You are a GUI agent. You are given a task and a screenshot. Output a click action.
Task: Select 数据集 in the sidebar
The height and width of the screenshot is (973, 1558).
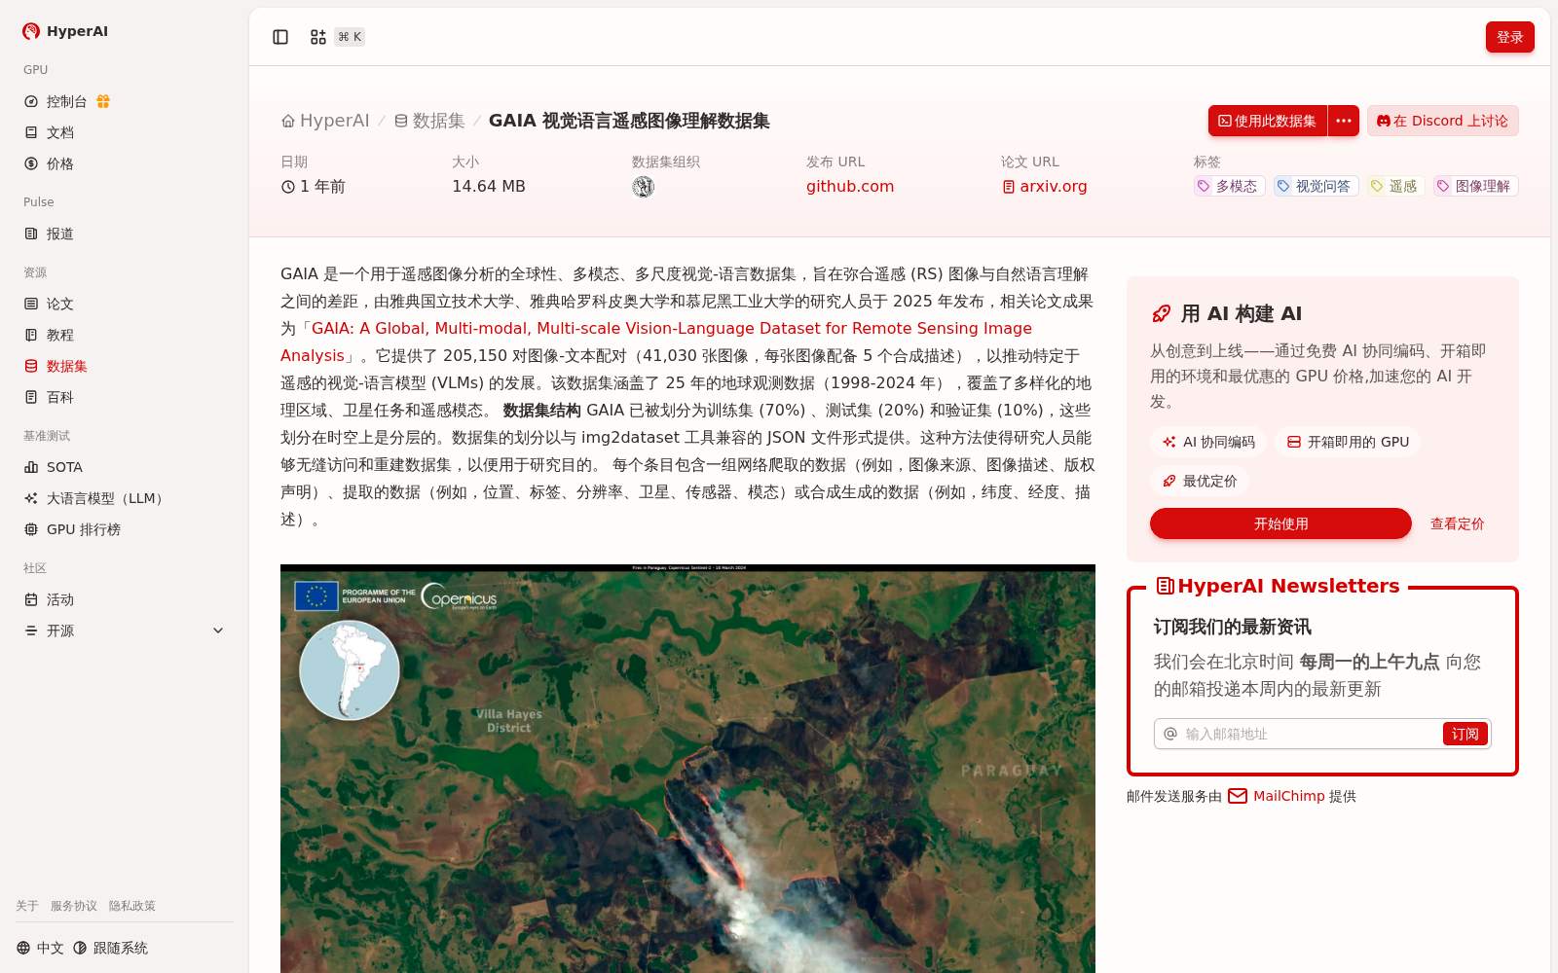[x=124, y=366]
